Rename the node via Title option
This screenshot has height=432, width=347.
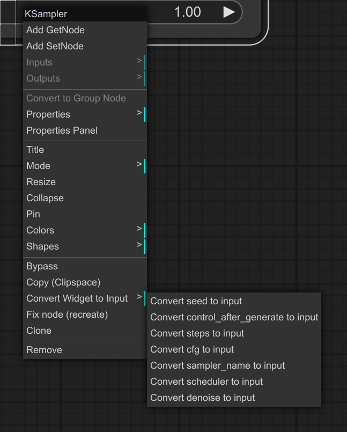[35, 150]
